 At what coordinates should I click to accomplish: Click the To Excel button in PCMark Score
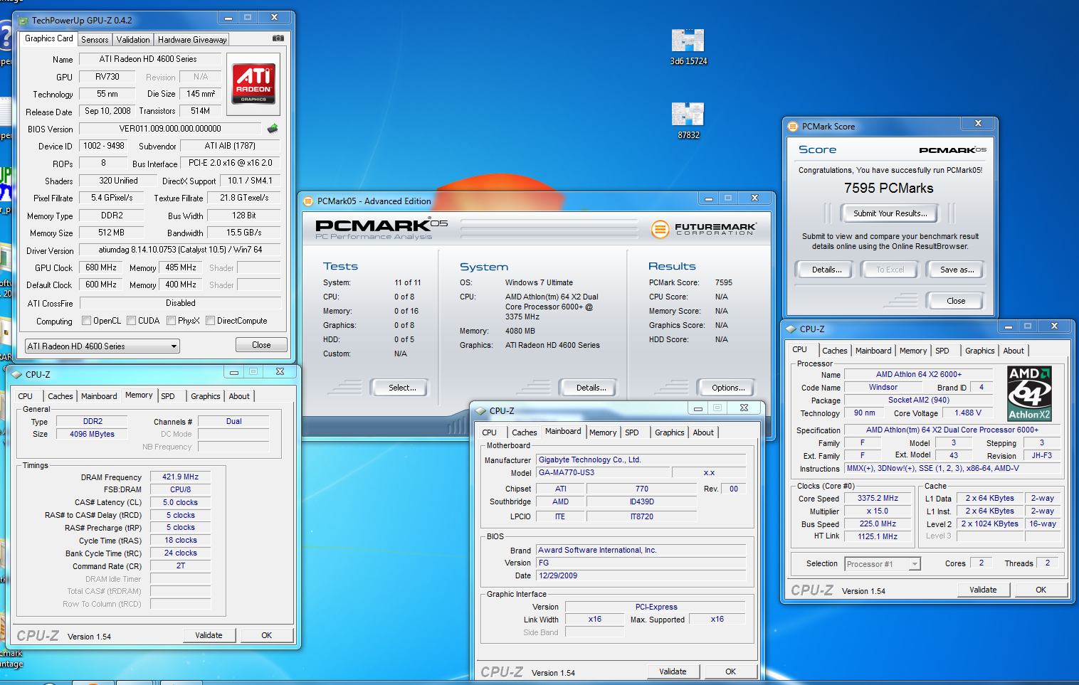pos(890,270)
